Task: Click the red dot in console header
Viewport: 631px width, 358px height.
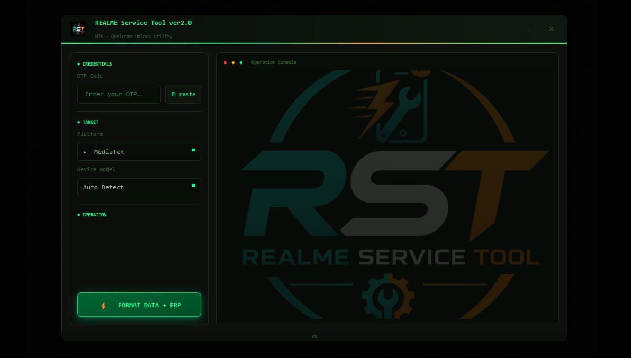Action: (226, 63)
